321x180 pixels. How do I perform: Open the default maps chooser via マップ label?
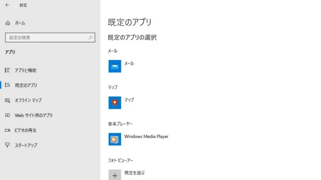pyautogui.click(x=129, y=100)
